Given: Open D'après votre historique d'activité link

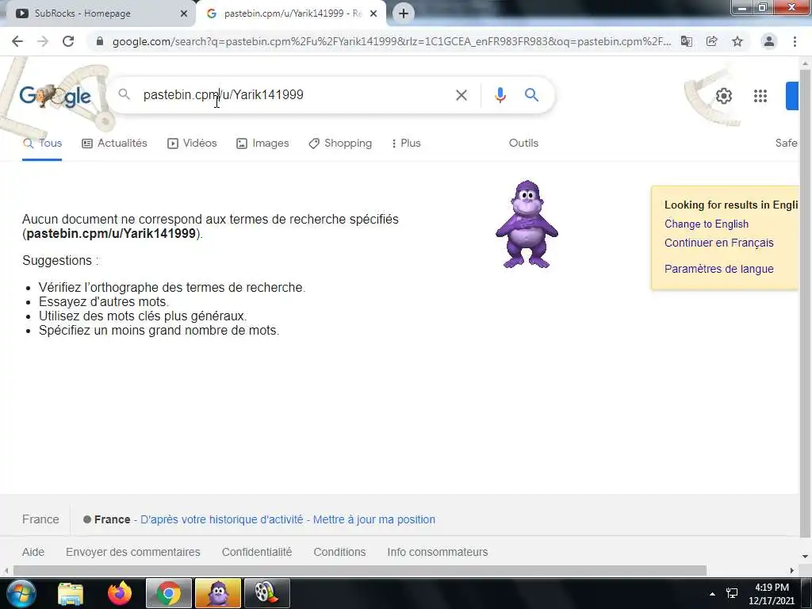Looking at the screenshot, I should point(222,519).
